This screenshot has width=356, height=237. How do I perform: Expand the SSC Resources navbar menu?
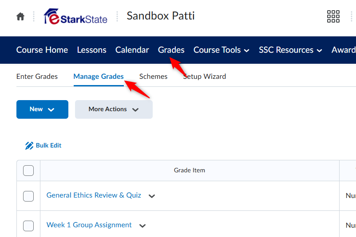coord(290,50)
